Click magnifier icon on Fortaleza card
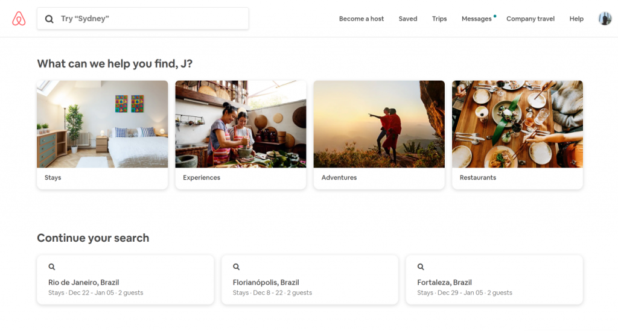The height and width of the screenshot is (331, 618). [x=421, y=266]
